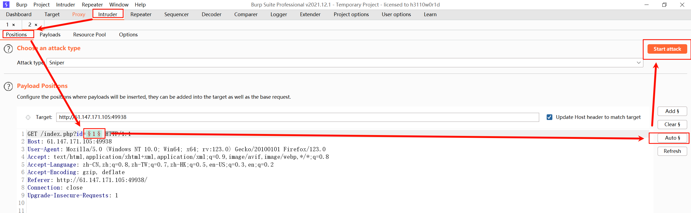Screen dimensions: 691x213
Task: Select attack tab number 1
Action: [x=7, y=25]
